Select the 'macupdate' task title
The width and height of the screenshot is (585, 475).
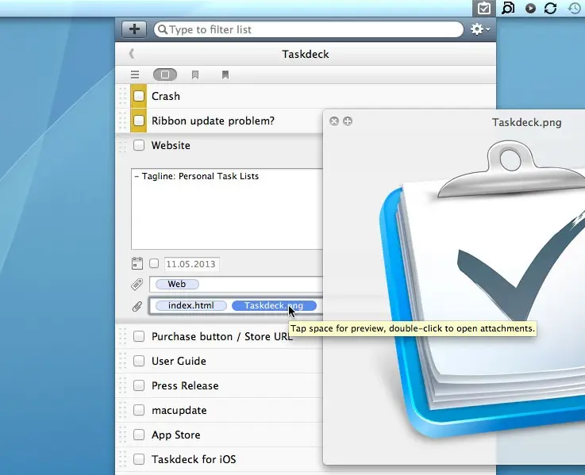(179, 411)
